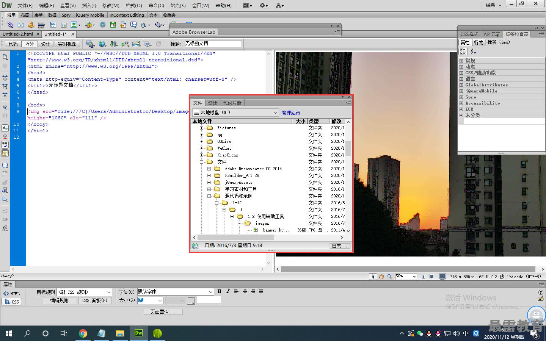Toggle Line Numbers in coding toolbar

[x=5, y=128]
